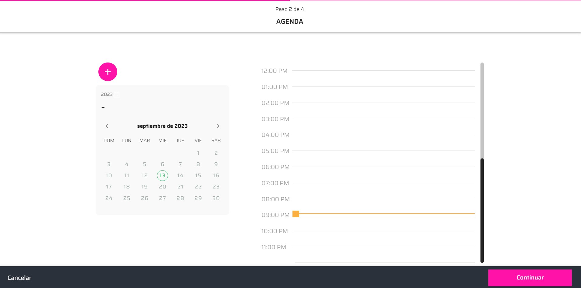Image resolution: width=581 pixels, height=288 pixels.
Task: Select day 26 in calendar
Action: pos(145,198)
